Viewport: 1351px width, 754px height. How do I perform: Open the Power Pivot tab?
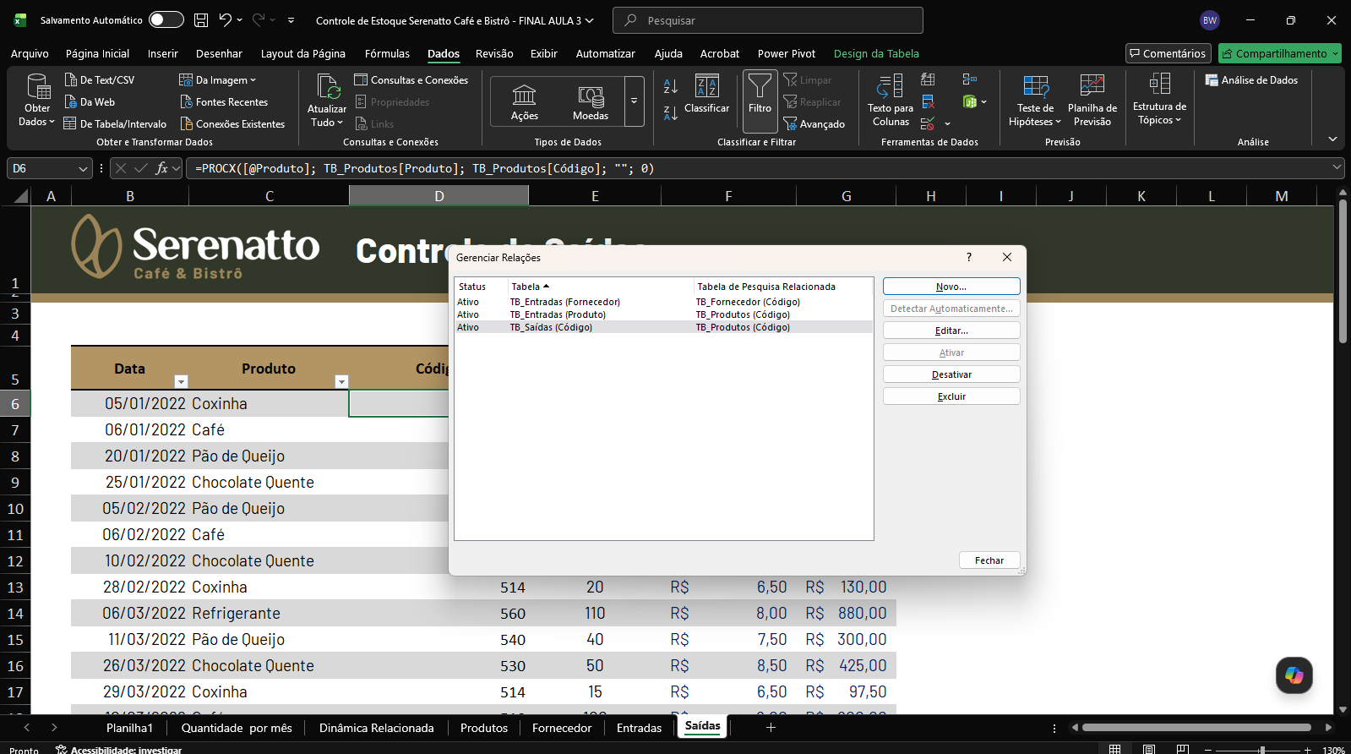(787, 53)
